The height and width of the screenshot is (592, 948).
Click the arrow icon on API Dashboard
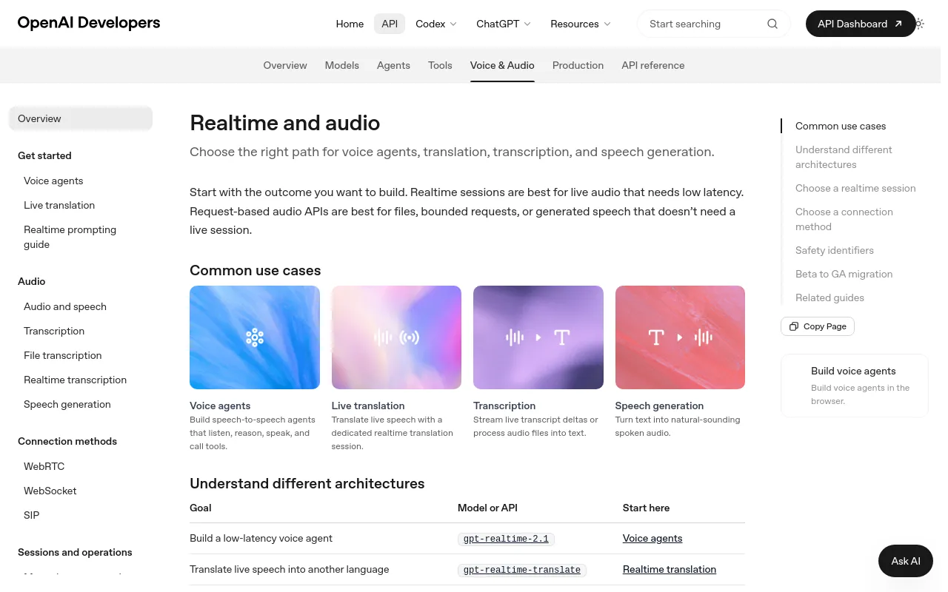click(898, 24)
